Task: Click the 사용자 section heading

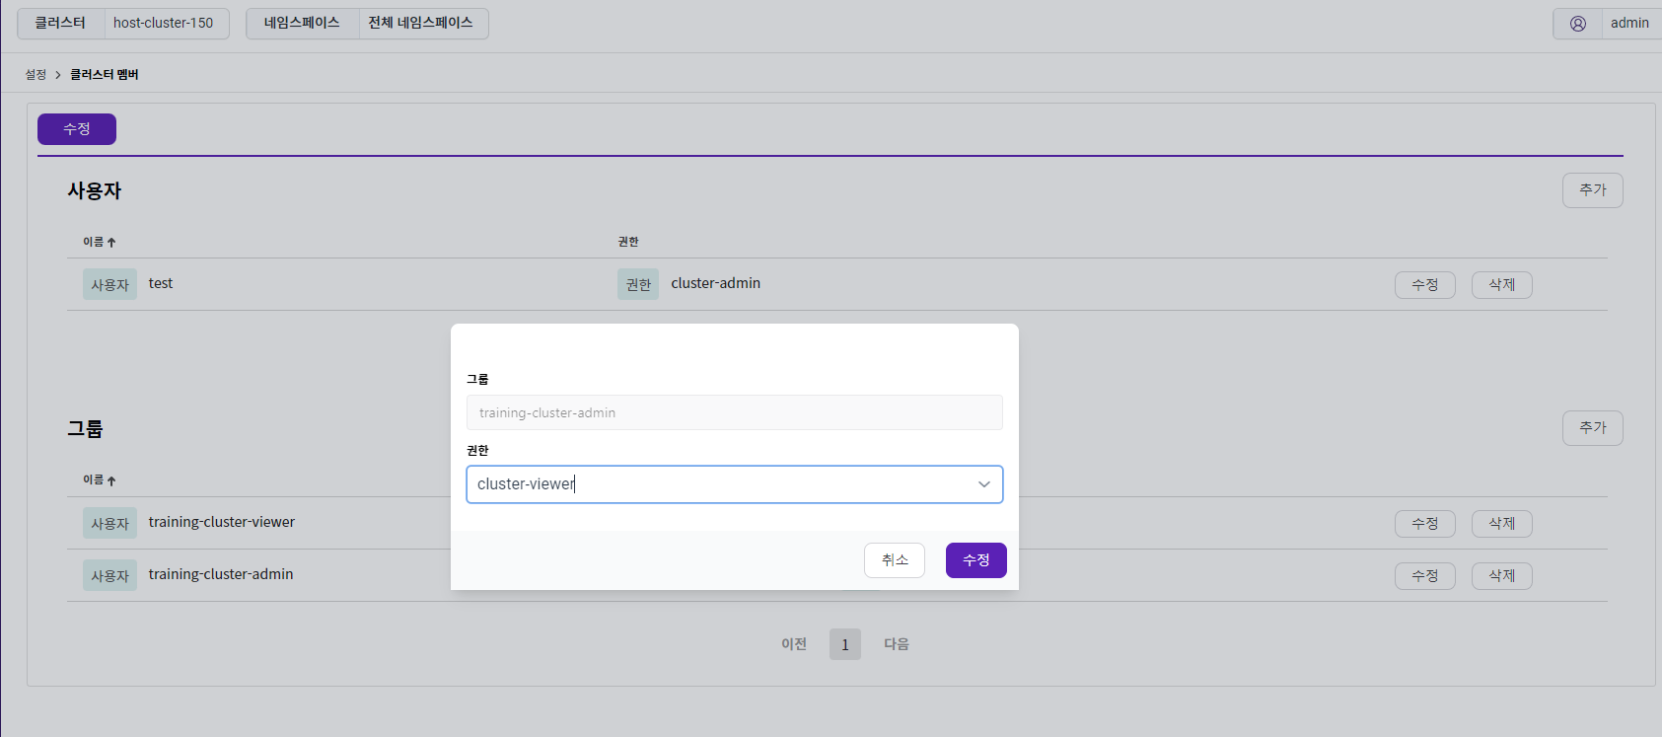Action: (x=95, y=191)
